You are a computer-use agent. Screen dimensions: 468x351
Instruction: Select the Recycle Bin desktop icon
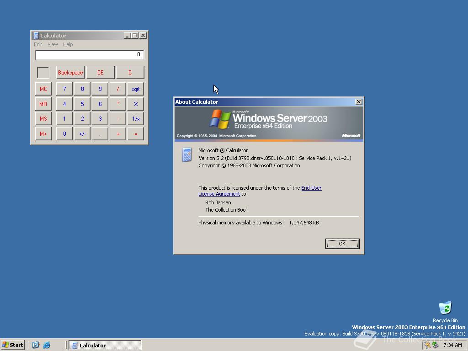(445, 312)
